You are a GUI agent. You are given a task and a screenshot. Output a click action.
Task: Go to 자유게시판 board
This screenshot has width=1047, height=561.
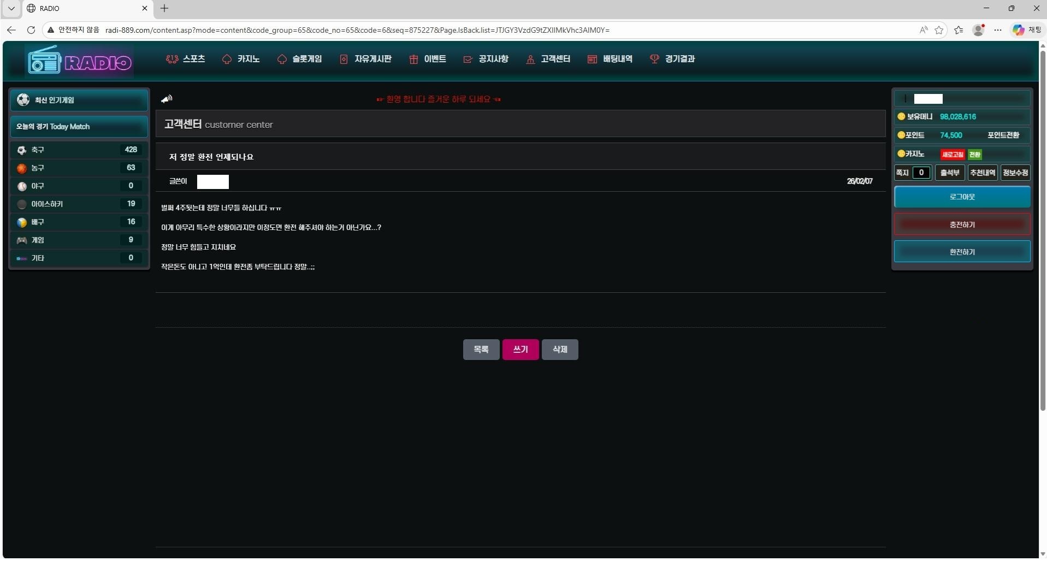pos(366,59)
